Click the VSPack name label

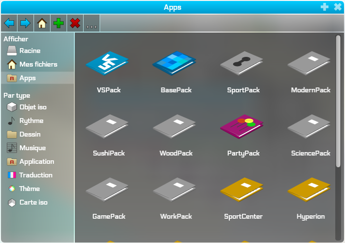pos(109,90)
